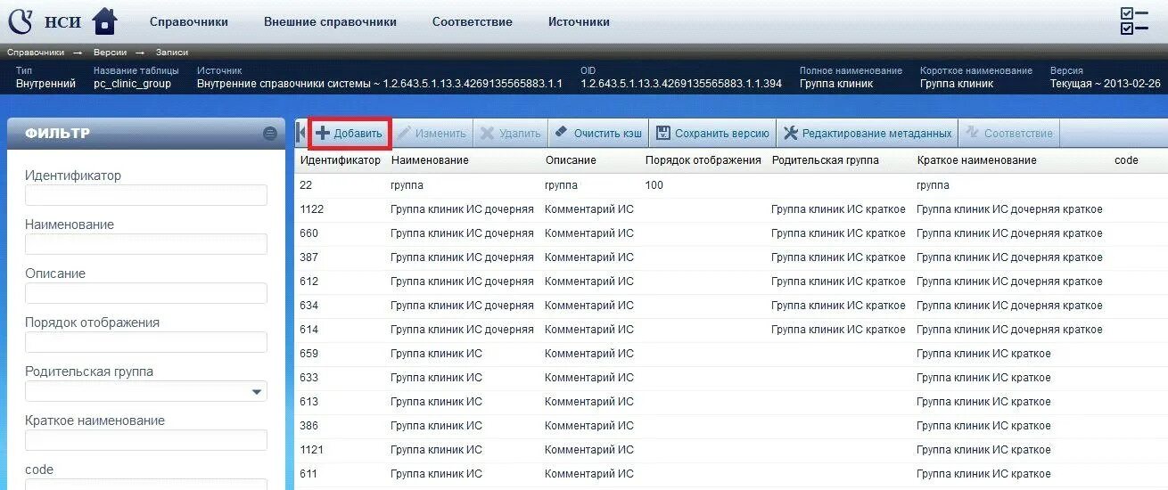Screen dimensions: 1168x490
Task: Focus the Описание filter field
Action: click(146, 293)
